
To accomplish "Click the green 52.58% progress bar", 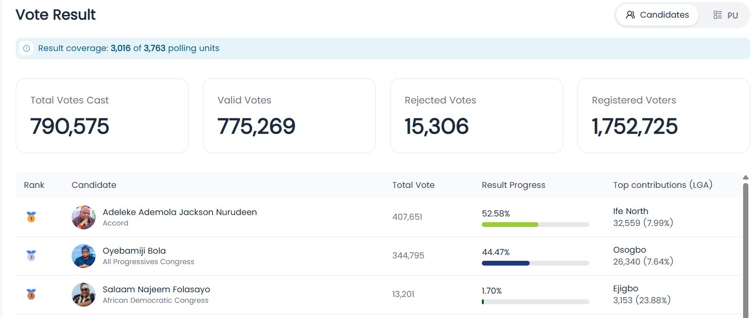I will tap(535, 225).
